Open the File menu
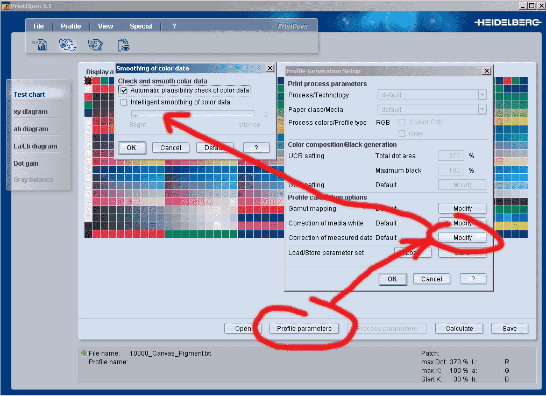The image size is (546, 396). pos(39,26)
